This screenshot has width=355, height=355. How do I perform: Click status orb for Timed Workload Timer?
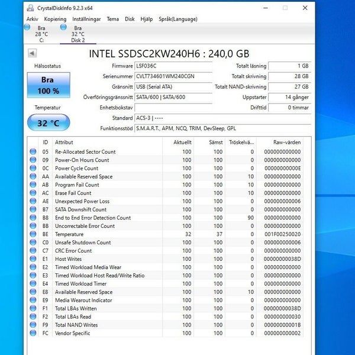pos(33,283)
